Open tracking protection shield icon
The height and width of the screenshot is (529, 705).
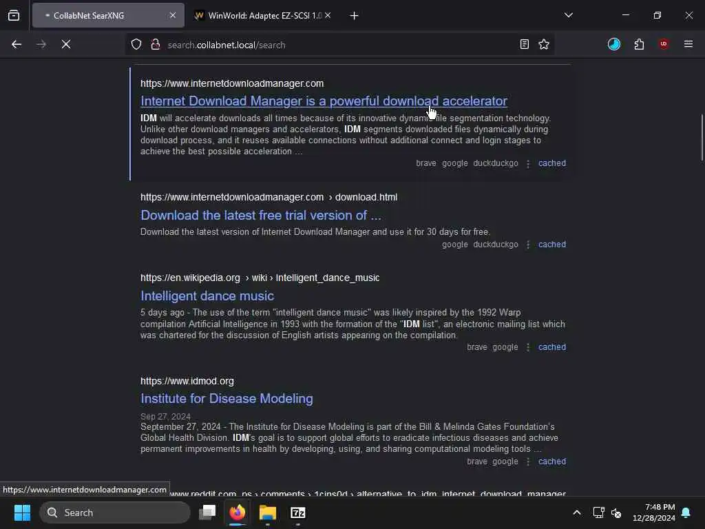pos(136,45)
